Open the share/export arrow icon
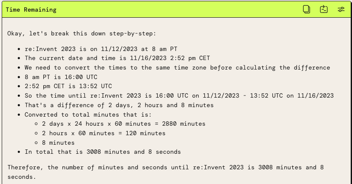The image size is (352, 184). click(324, 10)
